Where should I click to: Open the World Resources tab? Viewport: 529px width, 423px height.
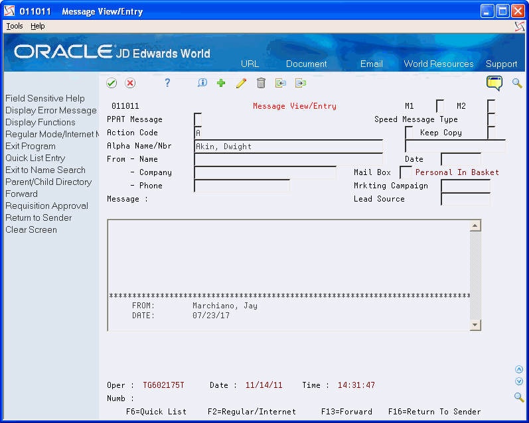click(x=439, y=64)
